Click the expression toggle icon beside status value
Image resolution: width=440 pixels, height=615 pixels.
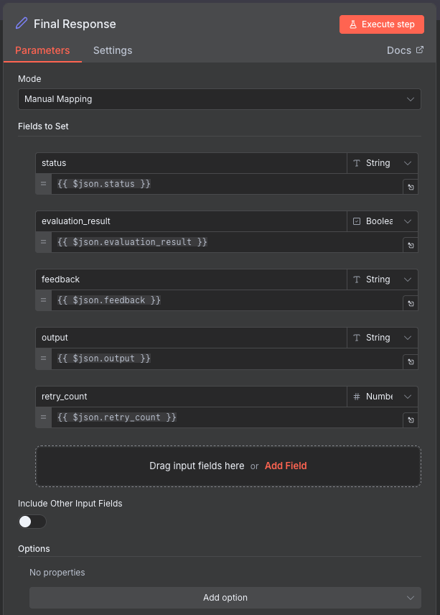(x=410, y=187)
